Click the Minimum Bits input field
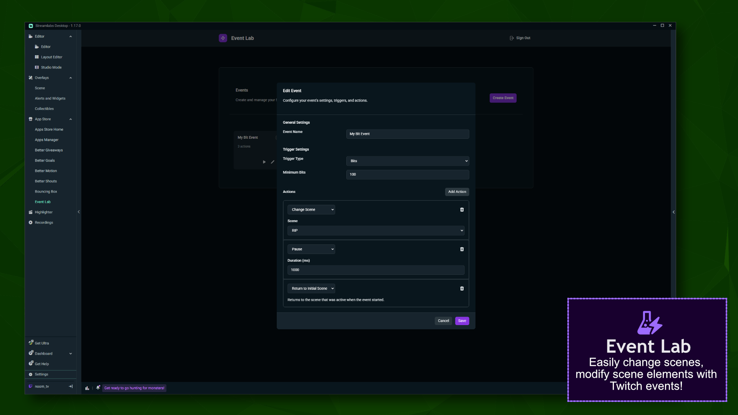Screen dimensions: 738x415 click(x=407, y=174)
